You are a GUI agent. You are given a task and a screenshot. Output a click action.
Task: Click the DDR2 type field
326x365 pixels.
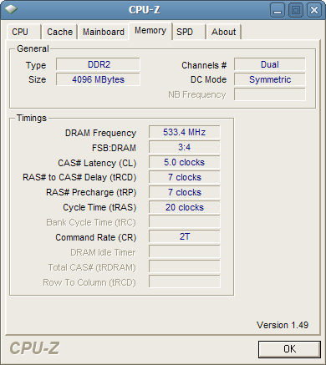tap(98, 64)
